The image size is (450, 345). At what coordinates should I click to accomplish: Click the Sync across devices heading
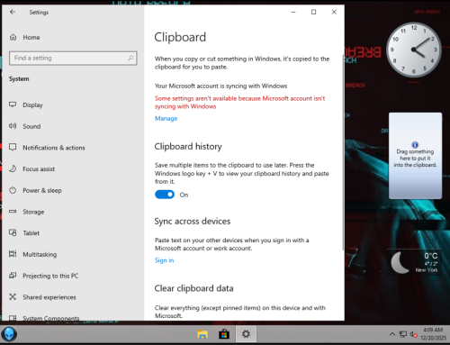click(193, 221)
